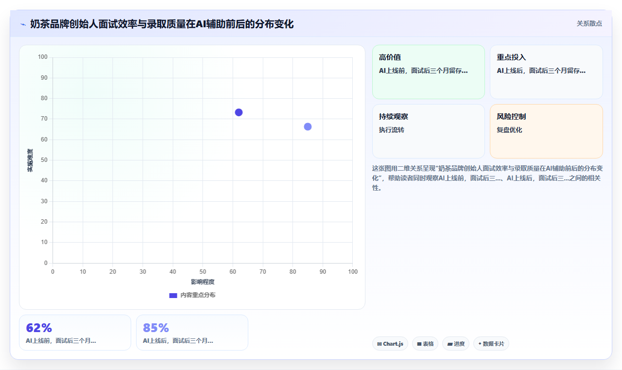
Task: Click the 100 label on the y-axis
Action: point(43,57)
